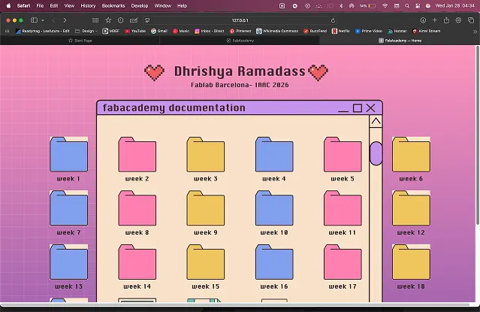Click the up arrow of documentation scrollbar

coord(376,121)
